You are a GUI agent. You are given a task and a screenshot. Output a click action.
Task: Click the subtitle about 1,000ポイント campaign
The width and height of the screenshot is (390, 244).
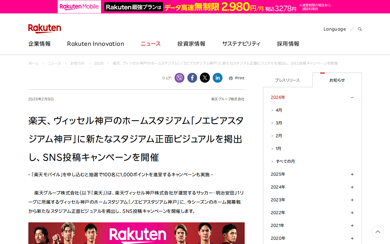click(x=121, y=174)
